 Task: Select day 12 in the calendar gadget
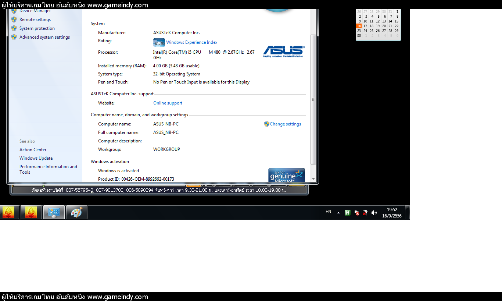(378, 21)
